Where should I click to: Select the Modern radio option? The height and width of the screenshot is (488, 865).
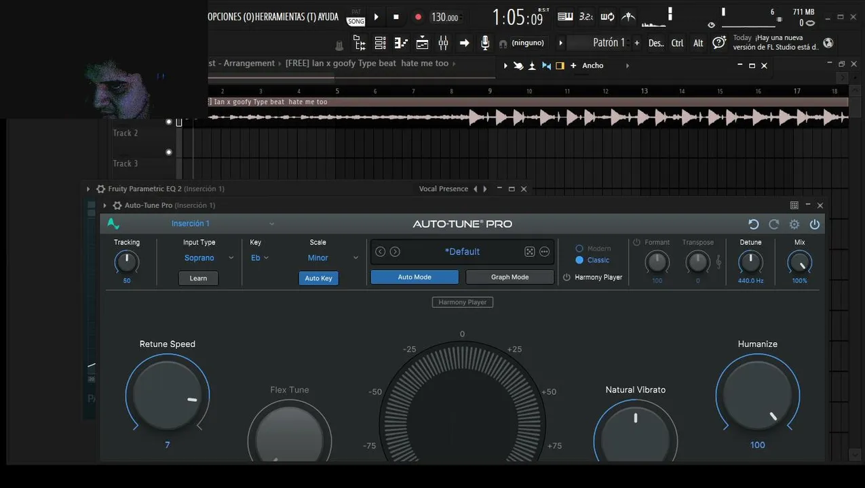point(579,249)
